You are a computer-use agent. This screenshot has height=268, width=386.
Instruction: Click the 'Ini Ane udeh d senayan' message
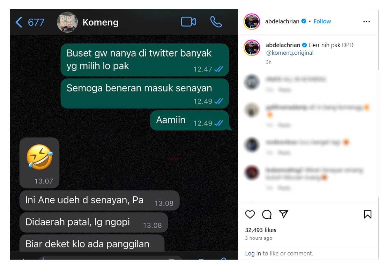(x=99, y=200)
